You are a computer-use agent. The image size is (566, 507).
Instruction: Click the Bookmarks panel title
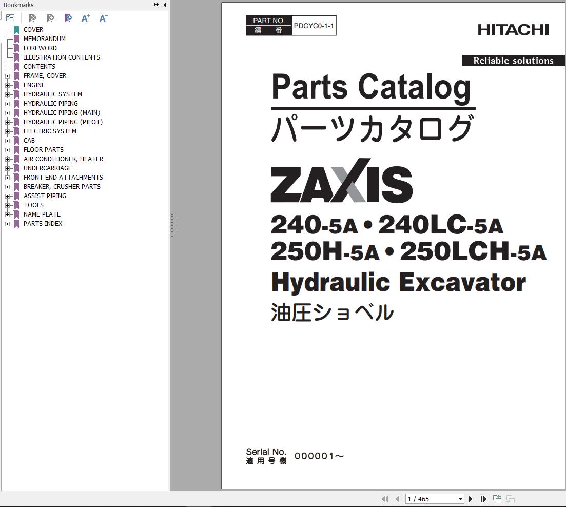click(18, 5)
